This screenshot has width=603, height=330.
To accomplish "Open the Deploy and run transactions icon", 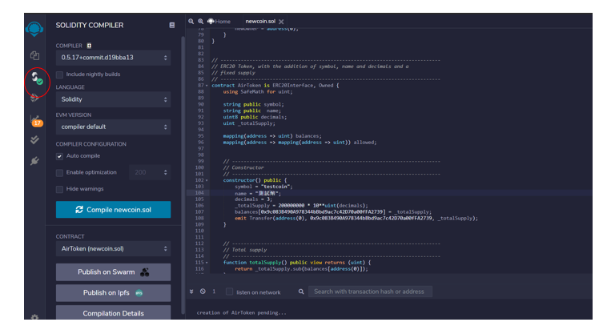I will click(34, 98).
